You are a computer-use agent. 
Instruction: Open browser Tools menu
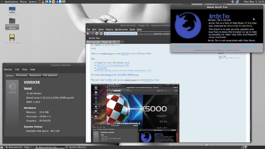pos(132,29)
